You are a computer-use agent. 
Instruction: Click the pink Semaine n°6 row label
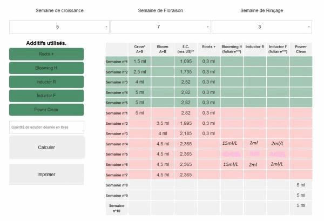[x=117, y=165]
